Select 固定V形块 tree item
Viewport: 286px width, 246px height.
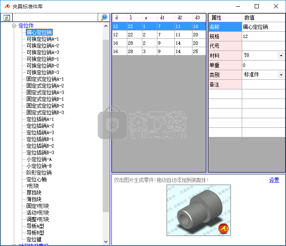coord(38,206)
